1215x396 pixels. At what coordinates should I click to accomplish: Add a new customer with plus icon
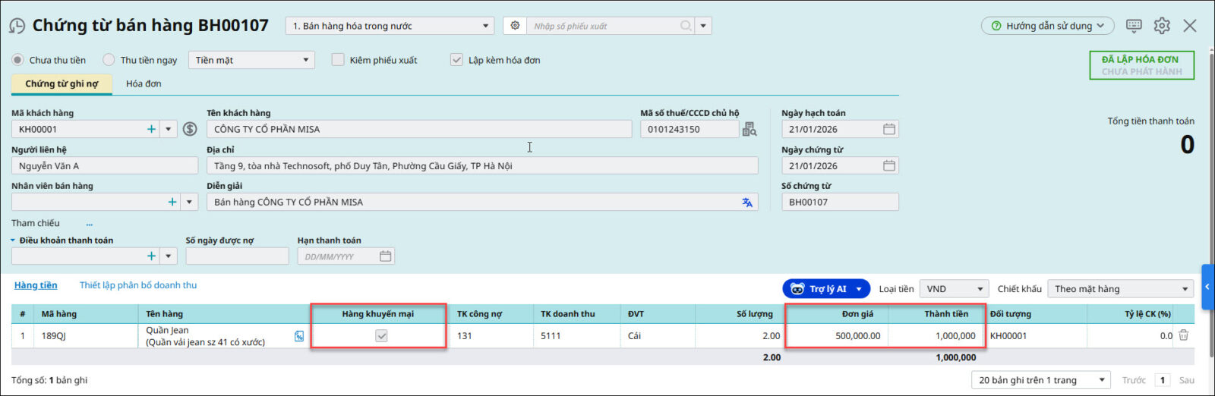[x=151, y=130]
